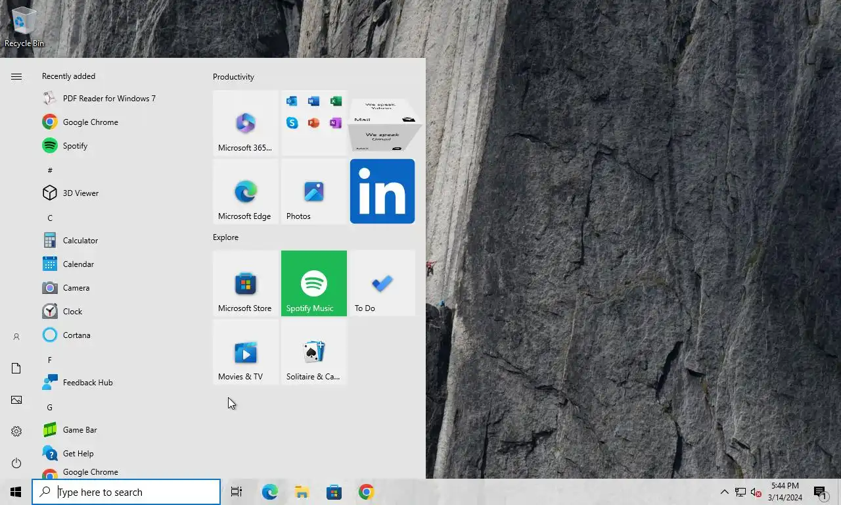Open the LinkedIn tile
The height and width of the screenshot is (505, 841).
coord(382,191)
